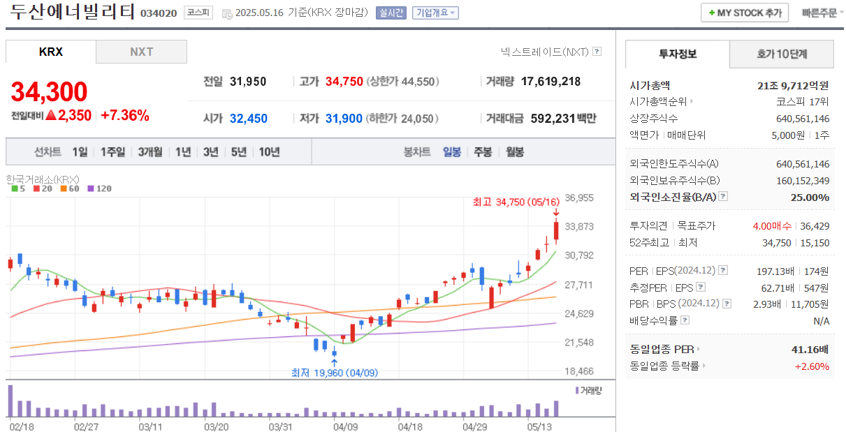Click the 시가 value 32,450
846x432 pixels.
point(249,119)
